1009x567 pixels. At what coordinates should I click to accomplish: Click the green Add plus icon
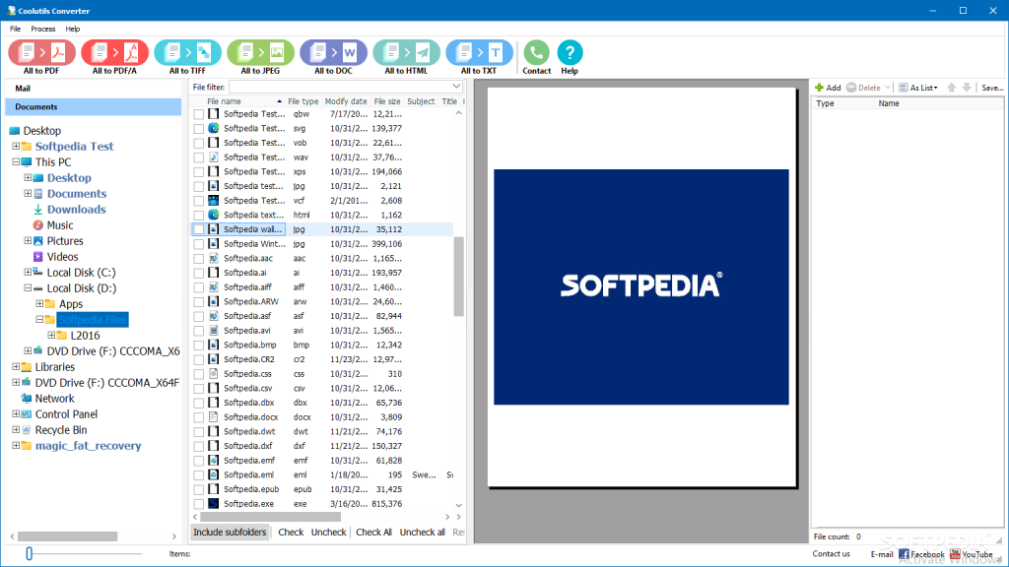[819, 88]
